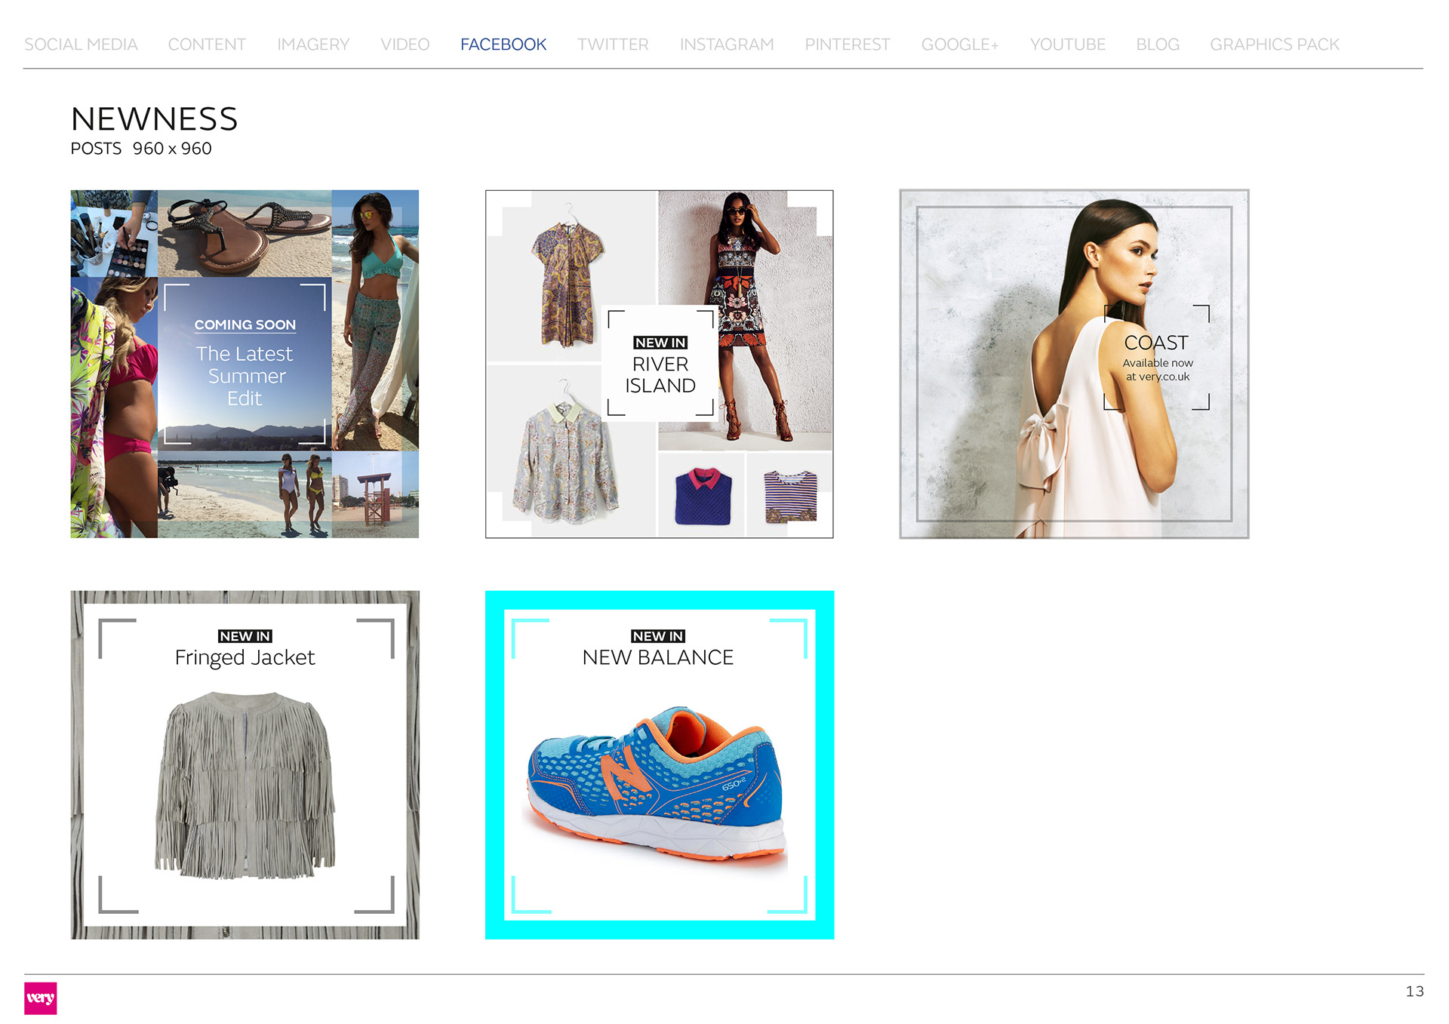Click the pink Very logo icon

(x=40, y=998)
